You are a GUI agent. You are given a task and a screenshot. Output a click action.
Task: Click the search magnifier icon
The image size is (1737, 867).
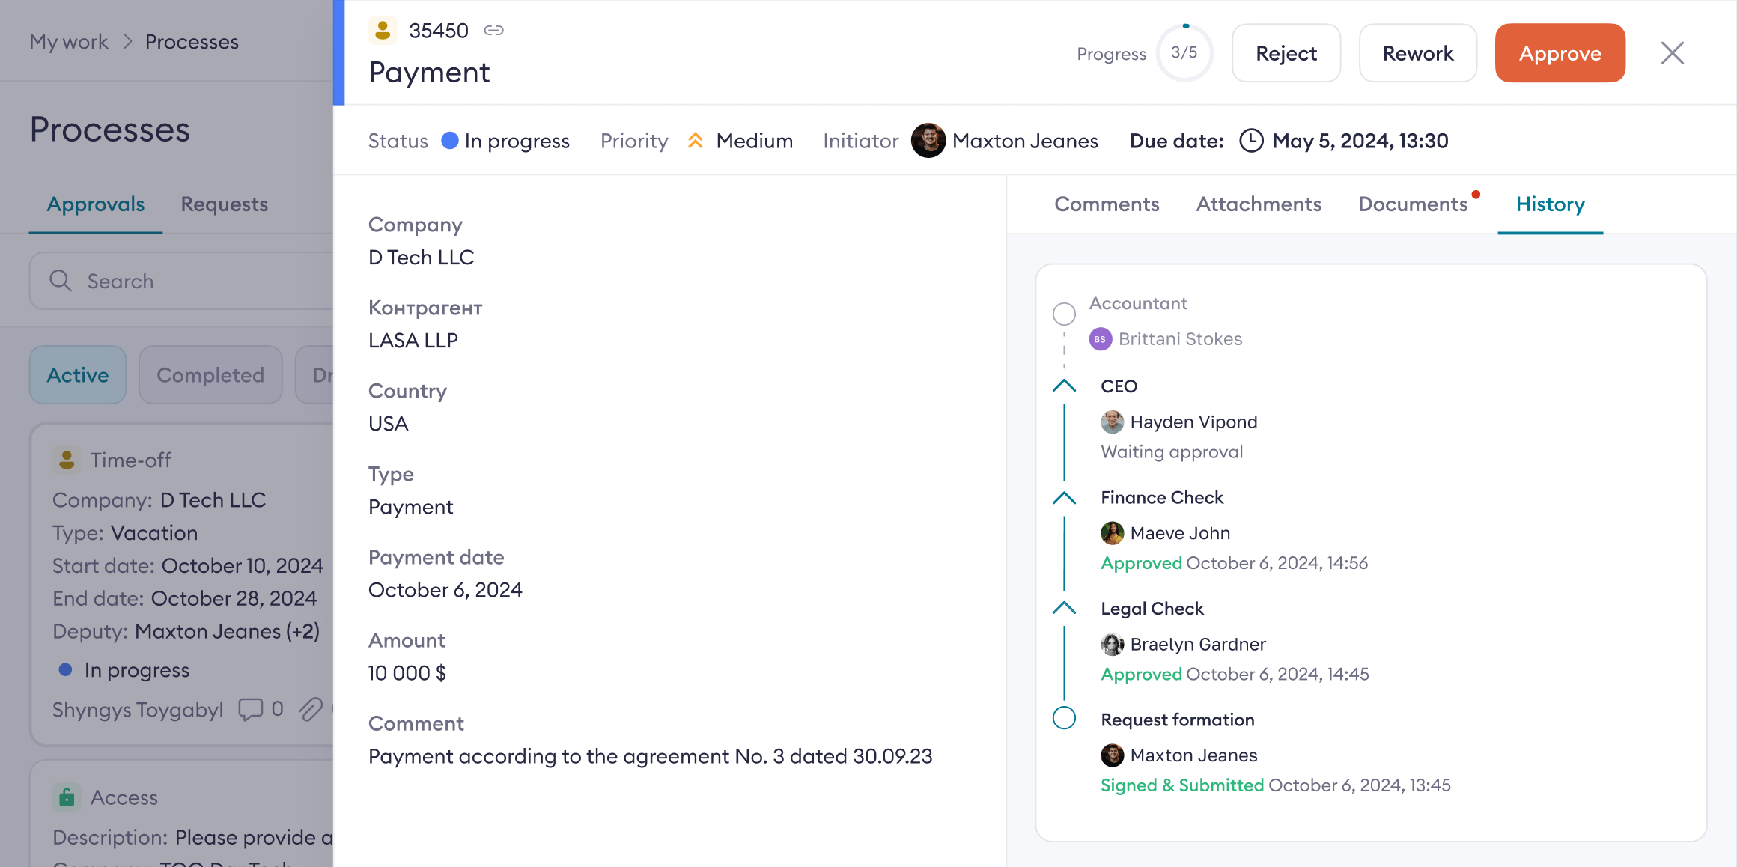61,281
